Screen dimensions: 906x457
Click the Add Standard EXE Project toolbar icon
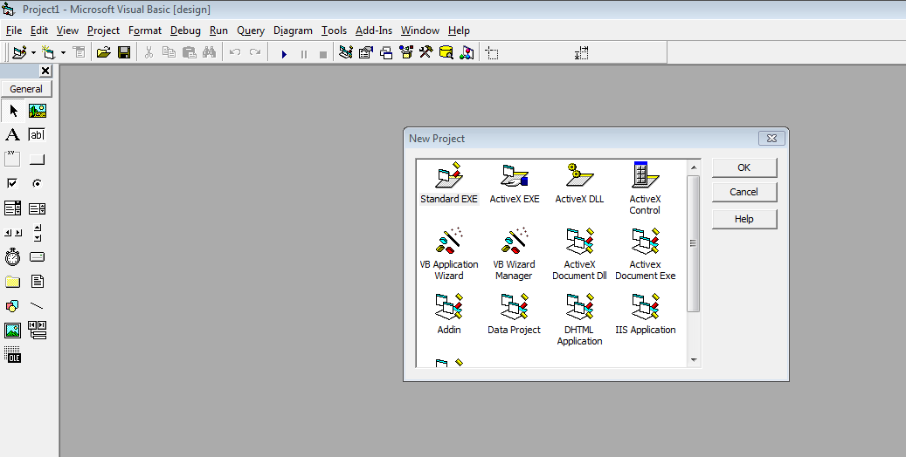[x=19, y=53]
